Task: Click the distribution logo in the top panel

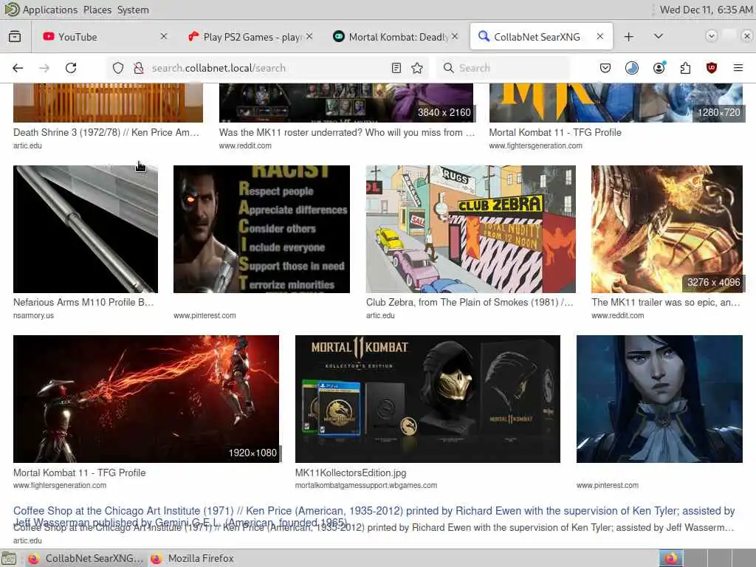Action: pos(11,10)
